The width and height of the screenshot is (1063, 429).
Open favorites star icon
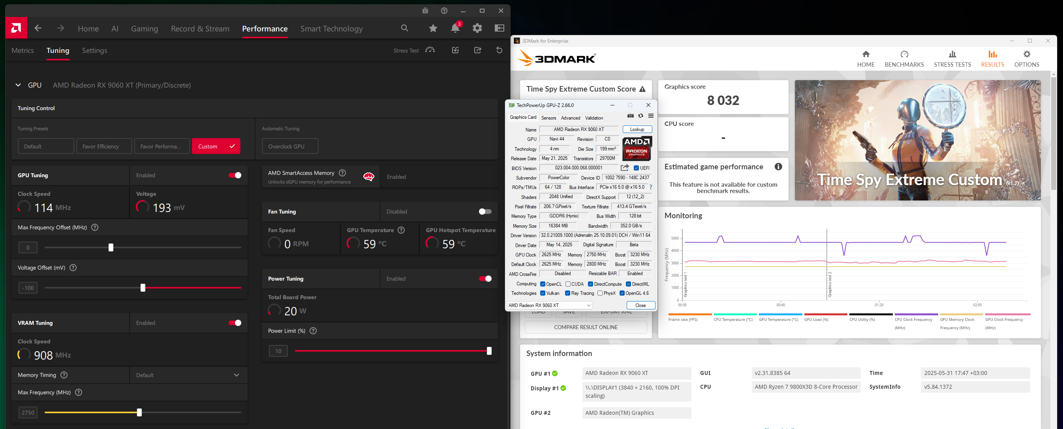point(433,28)
